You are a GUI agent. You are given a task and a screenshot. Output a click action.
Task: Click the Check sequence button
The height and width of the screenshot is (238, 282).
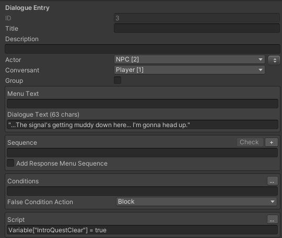[x=250, y=142]
